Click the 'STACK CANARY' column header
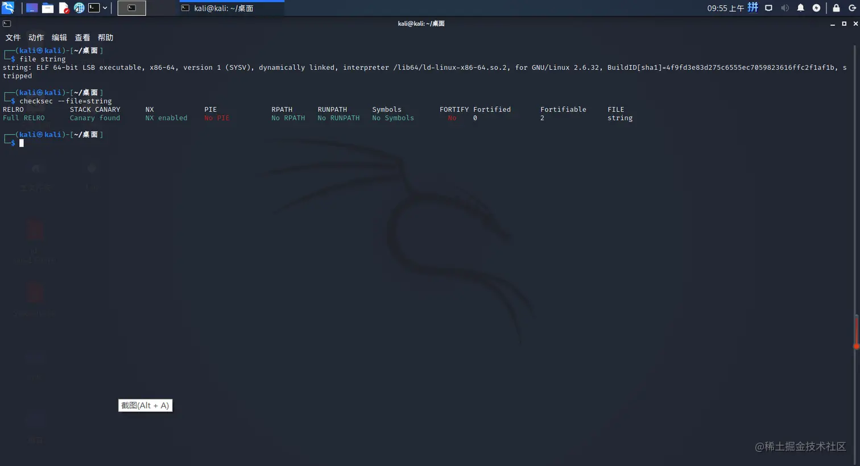 point(95,110)
